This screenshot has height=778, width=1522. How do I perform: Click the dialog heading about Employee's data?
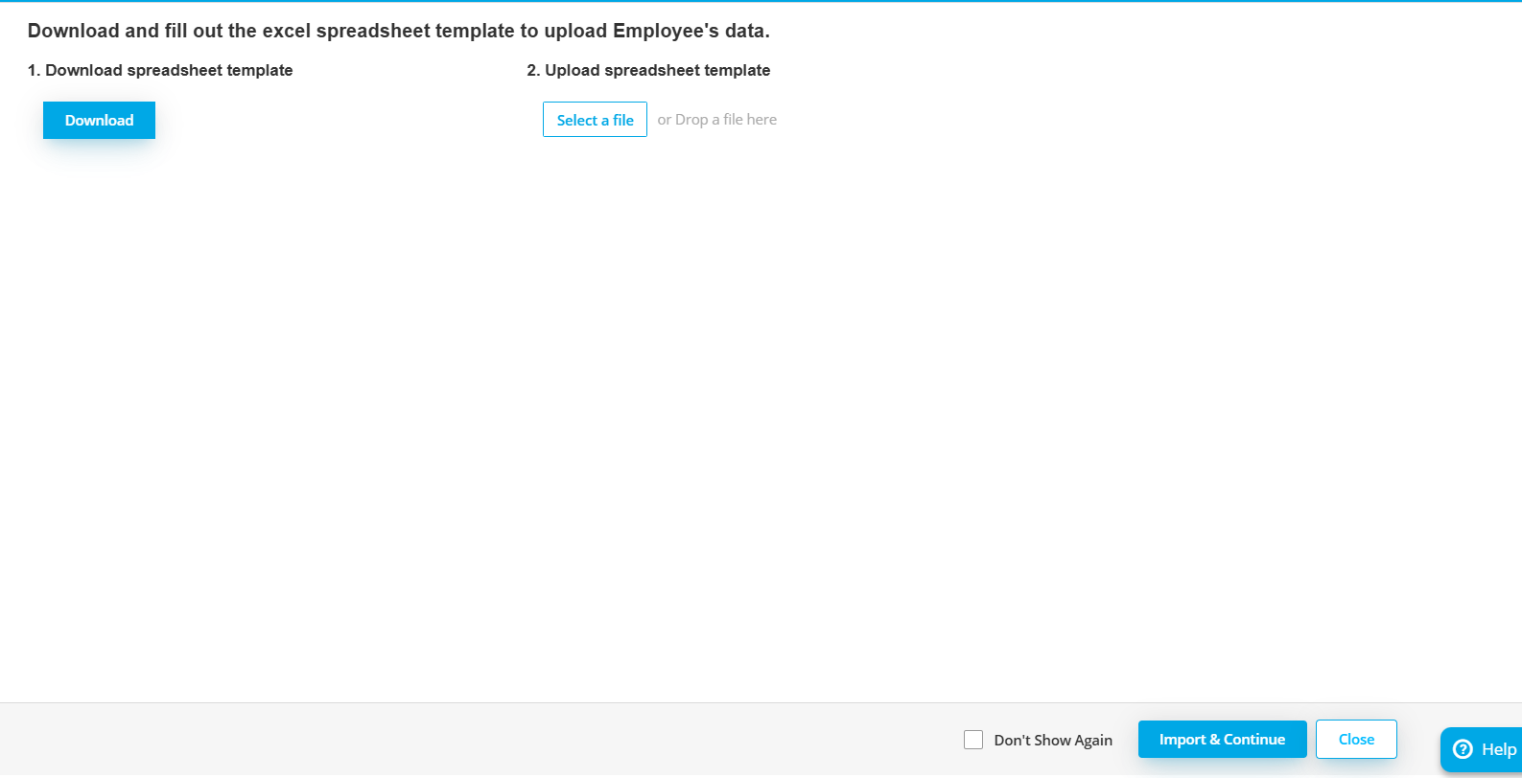pos(398,31)
